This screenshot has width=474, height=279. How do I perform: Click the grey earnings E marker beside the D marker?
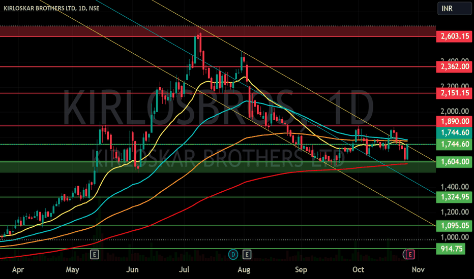[247, 255]
